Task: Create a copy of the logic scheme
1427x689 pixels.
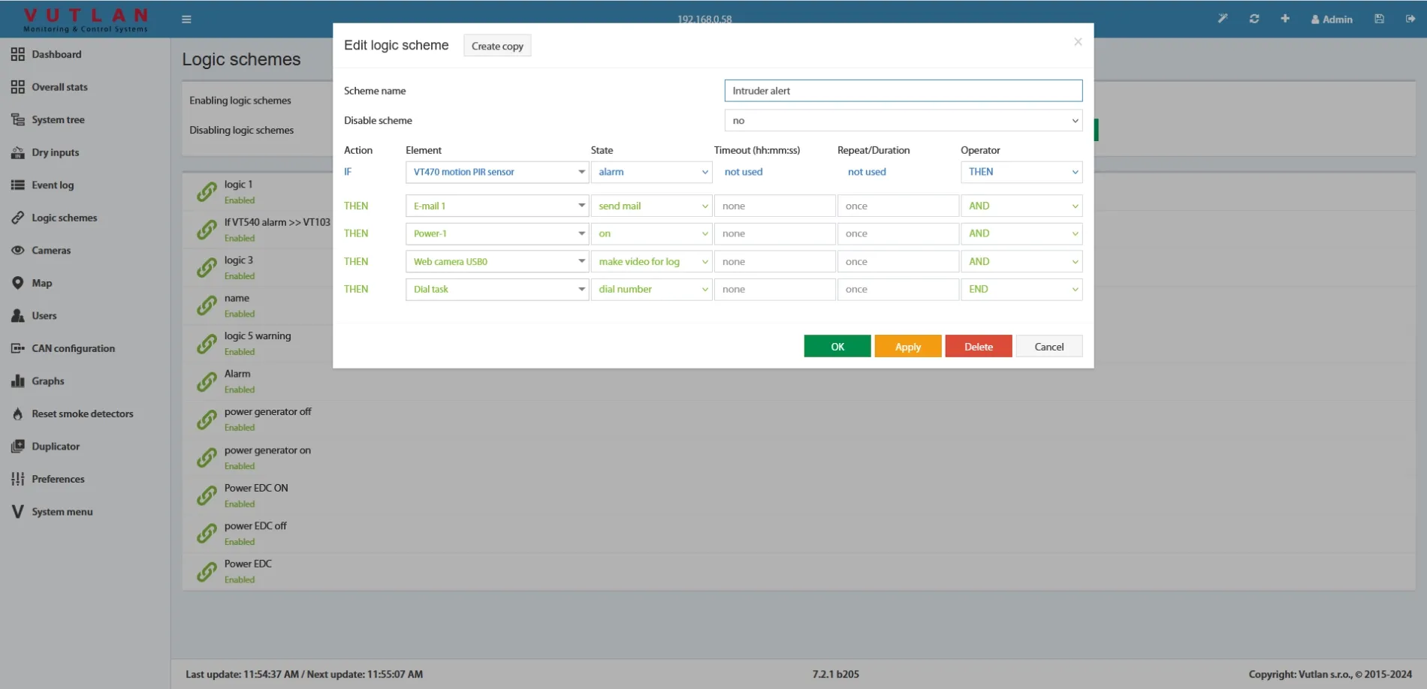Action: pos(496,45)
